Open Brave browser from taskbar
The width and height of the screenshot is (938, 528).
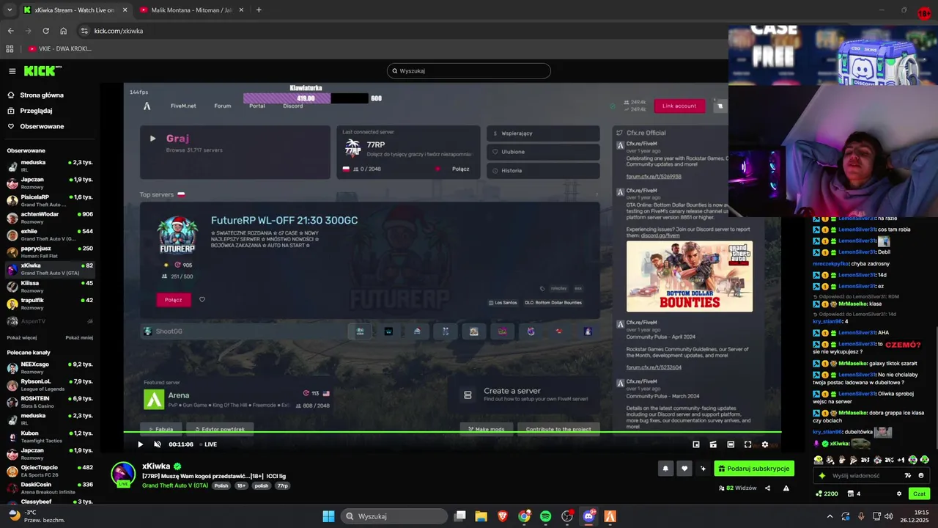coord(503,516)
